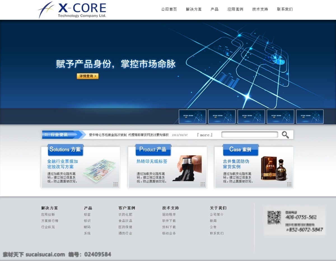336x261 pixels.
Task: Open 解决方案 in top navigation
Action: tap(194, 9)
